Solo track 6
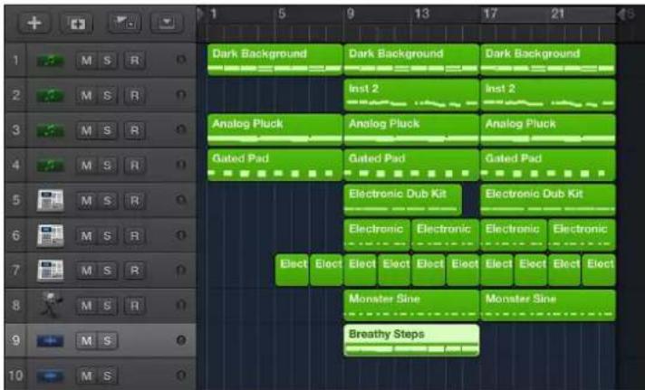The image size is (645, 390). [108, 235]
